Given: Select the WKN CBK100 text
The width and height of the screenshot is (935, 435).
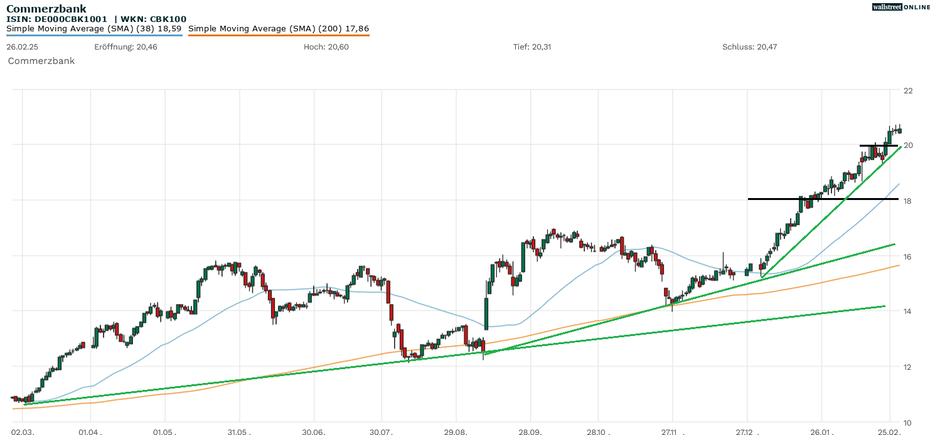Looking at the screenshot, I should [154, 19].
